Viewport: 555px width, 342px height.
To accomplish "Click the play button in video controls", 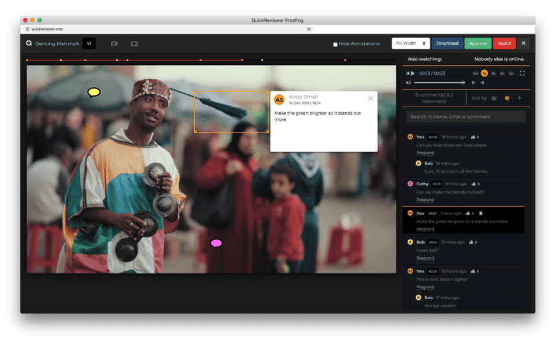I will coord(413,73).
